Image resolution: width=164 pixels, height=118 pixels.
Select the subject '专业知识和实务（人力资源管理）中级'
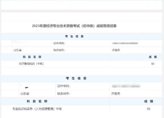tap(37, 109)
